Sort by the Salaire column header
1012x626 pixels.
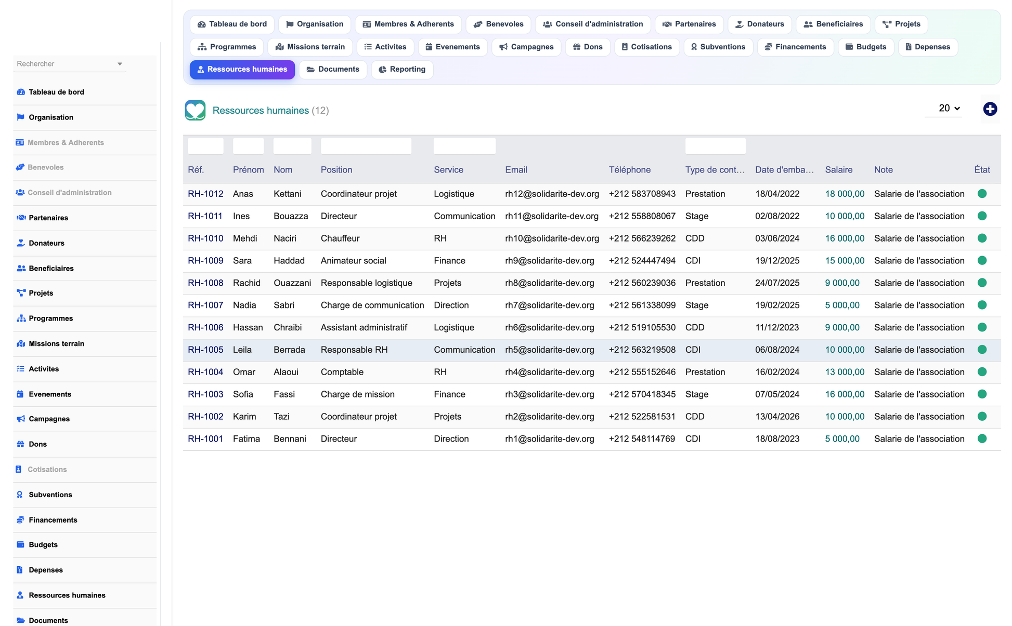pos(838,170)
